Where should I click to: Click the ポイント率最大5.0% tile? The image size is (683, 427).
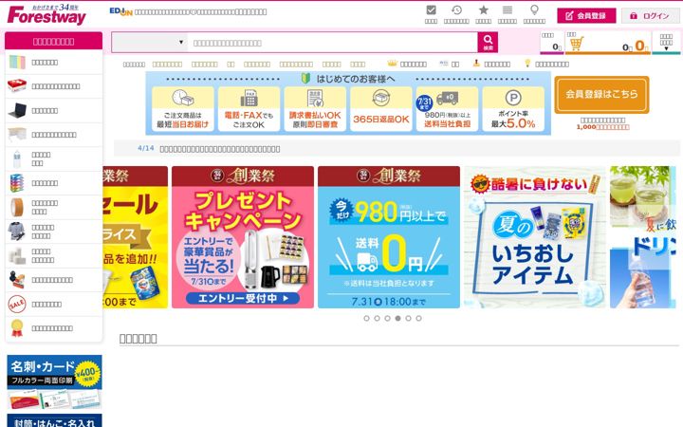tap(513, 108)
